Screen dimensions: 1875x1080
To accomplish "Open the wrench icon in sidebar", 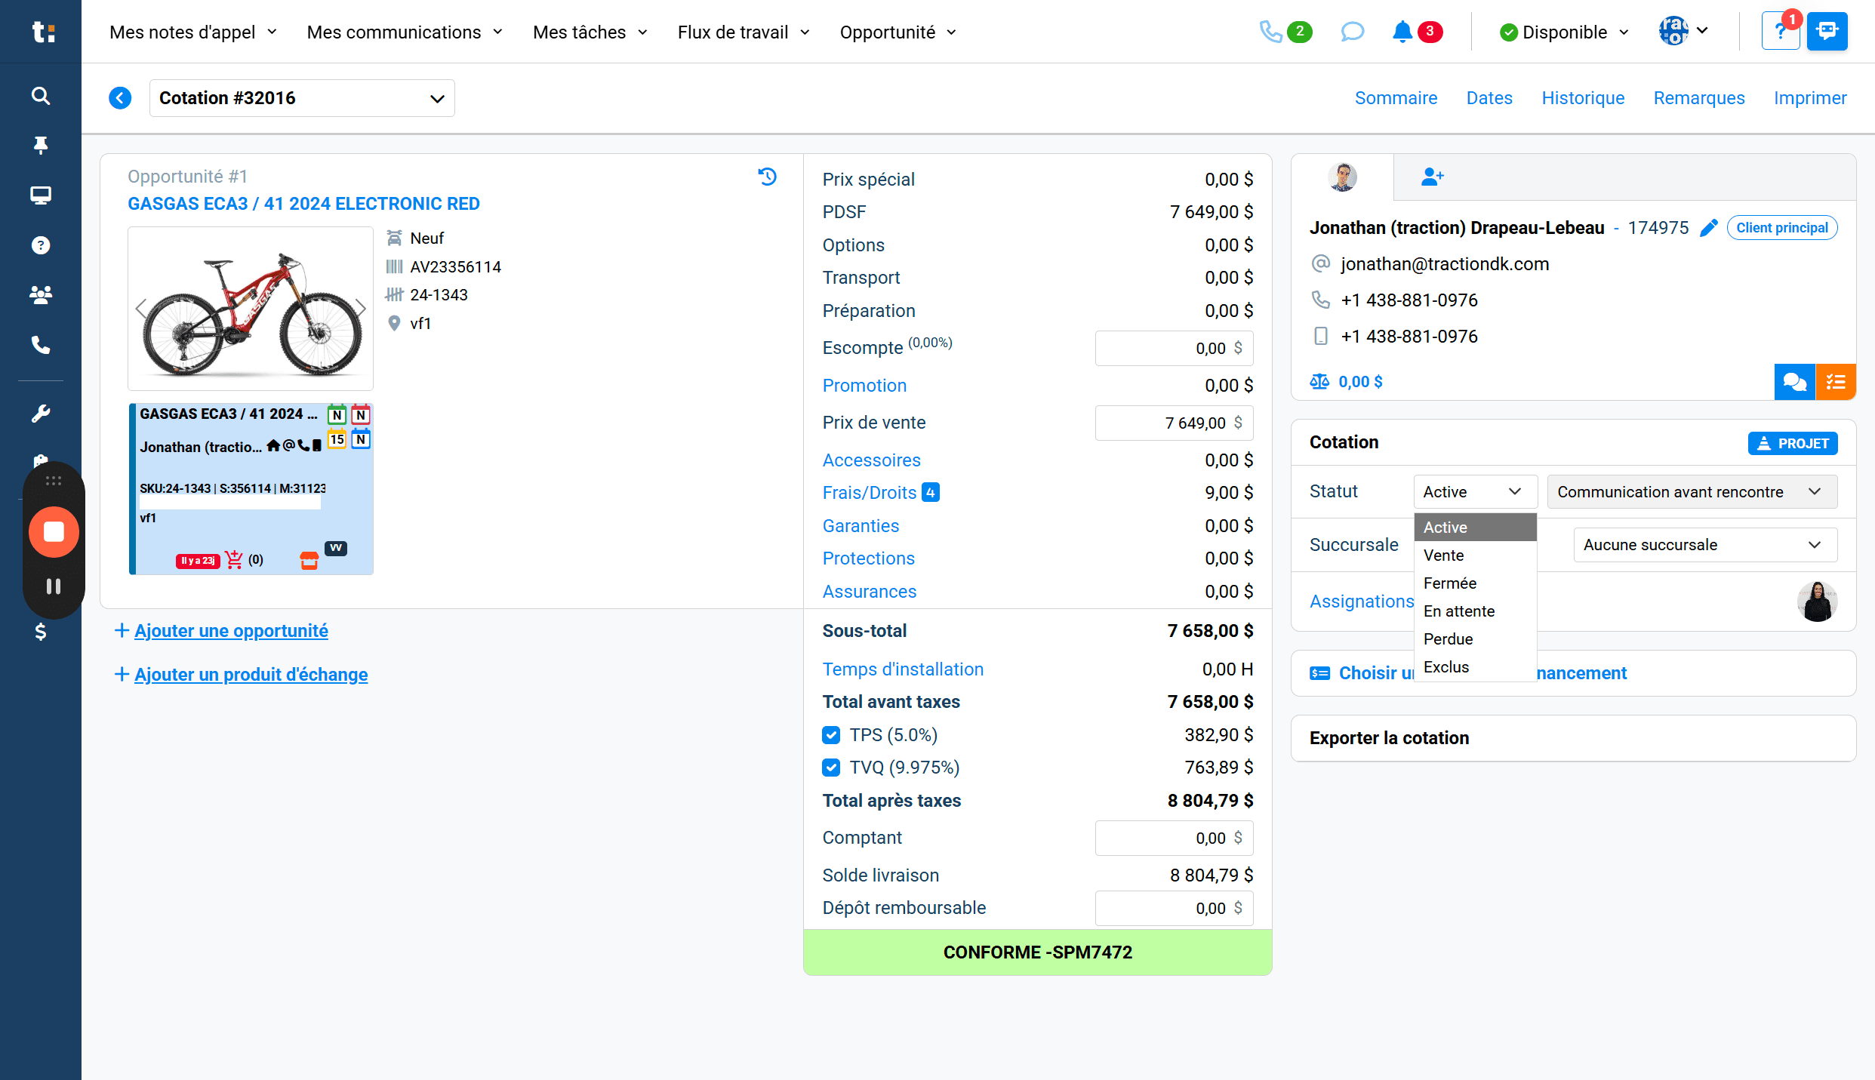I will [x=41, y=414].
